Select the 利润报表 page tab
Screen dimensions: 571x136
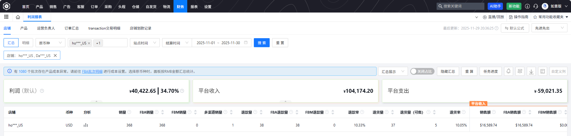(x=35, y=17)
